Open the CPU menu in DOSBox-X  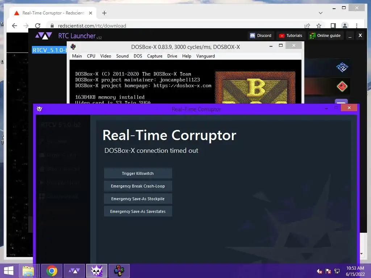point(91,56)
